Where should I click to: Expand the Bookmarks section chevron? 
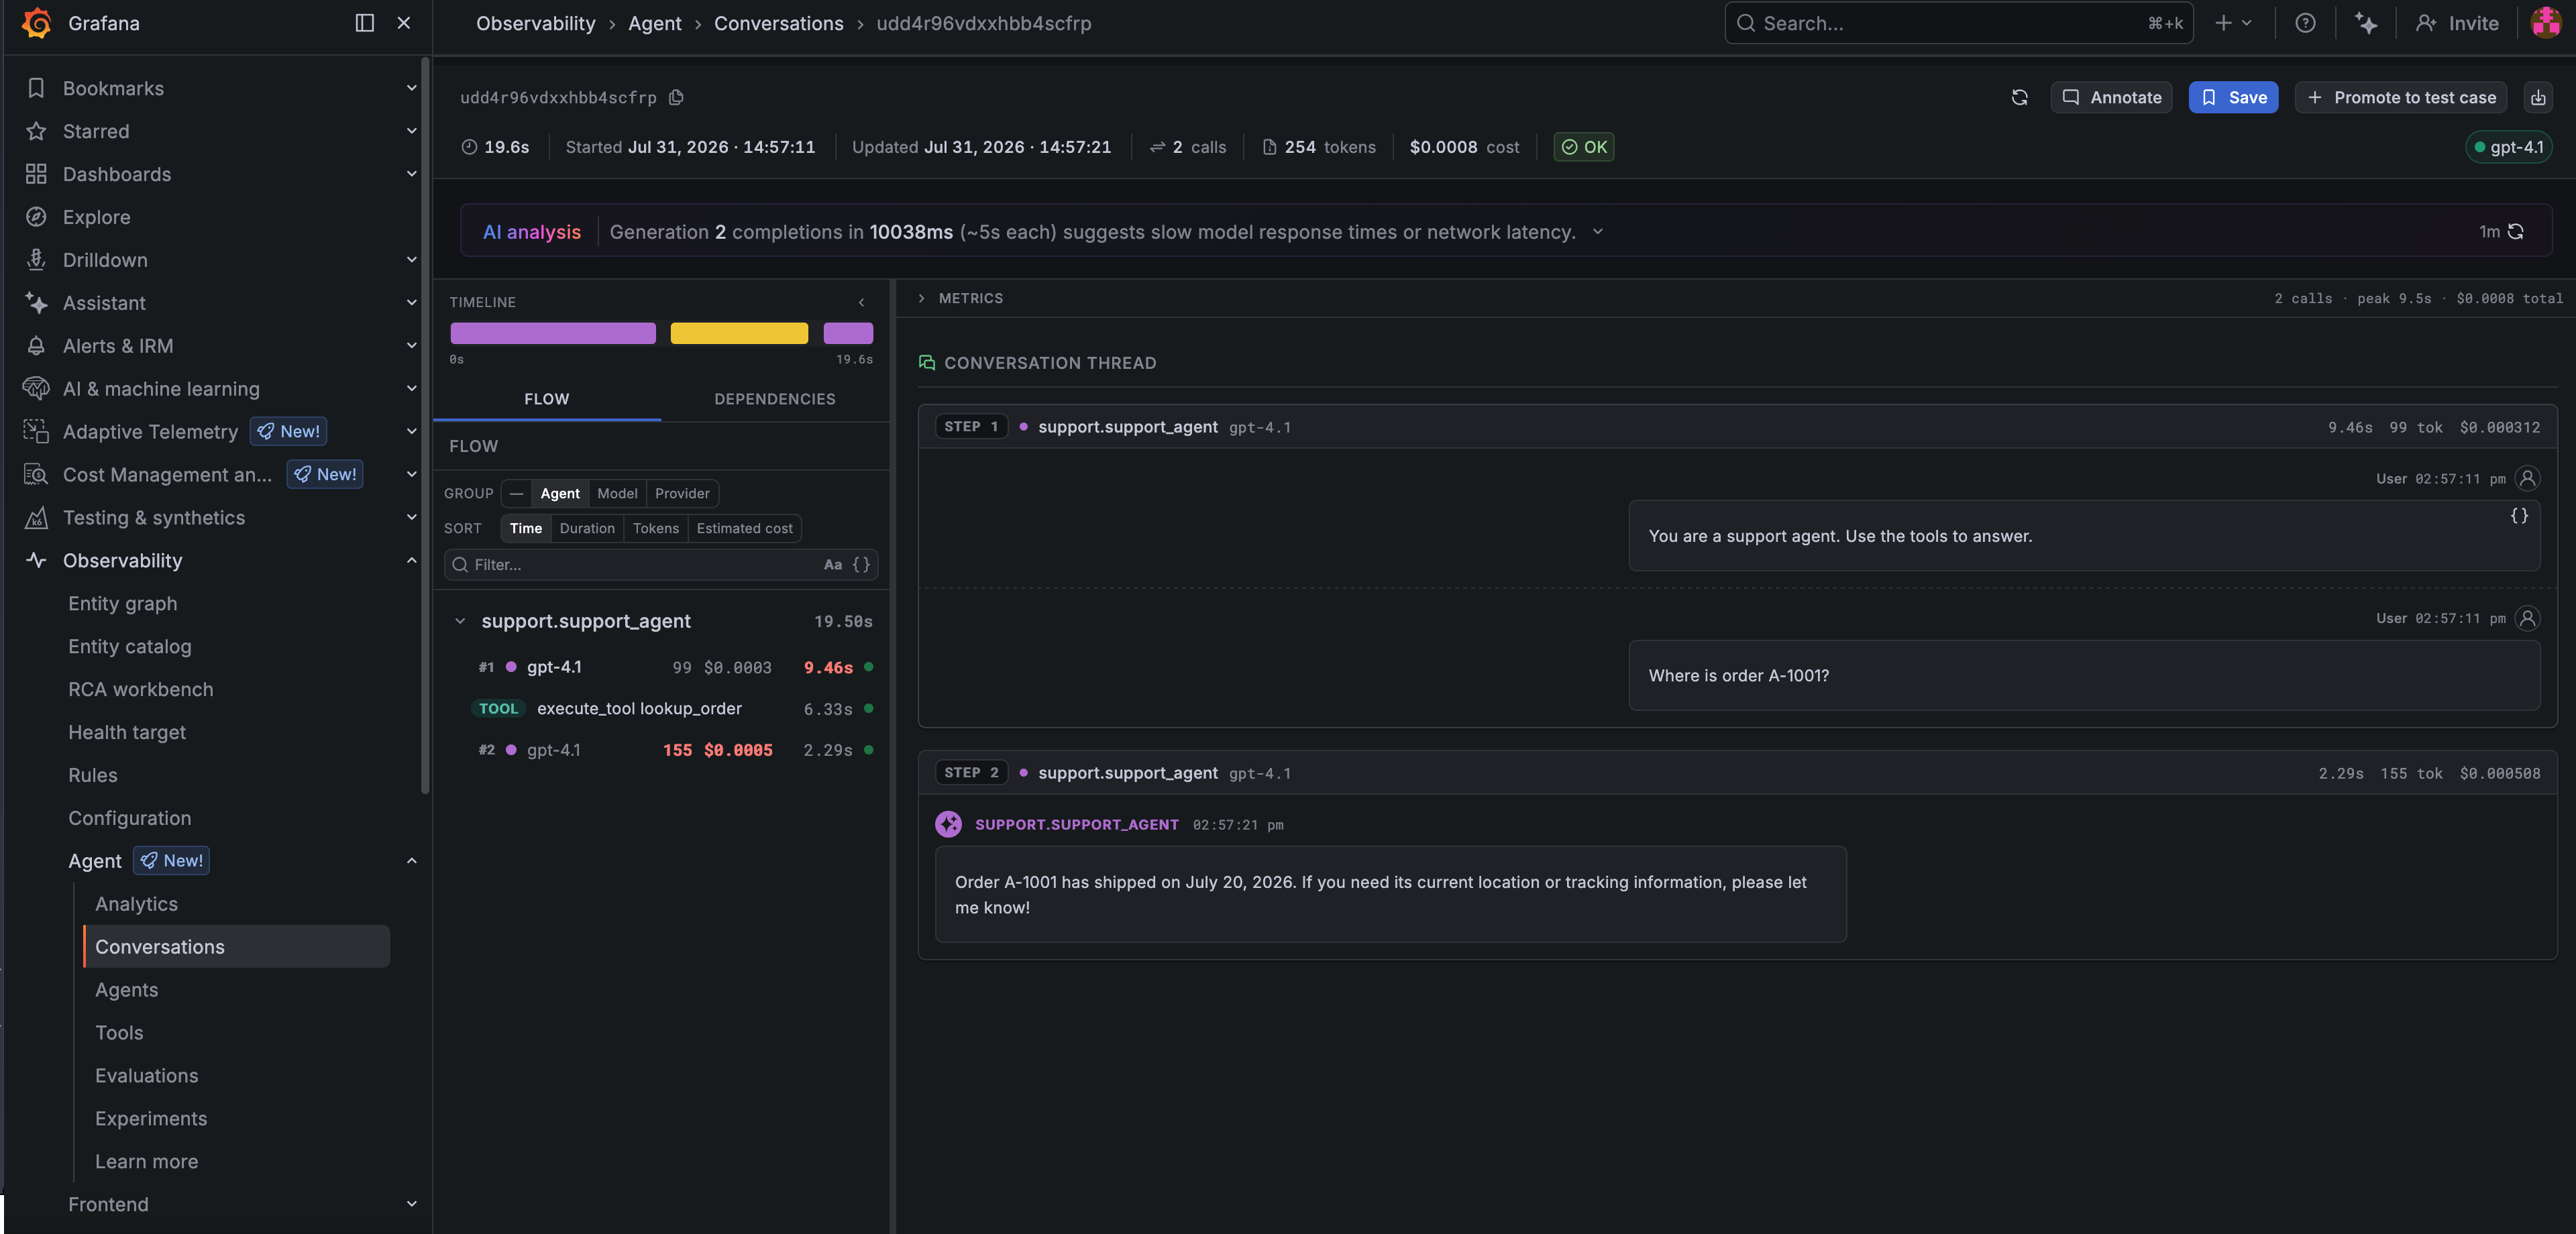pyautogui.click(x=411, y=88)
